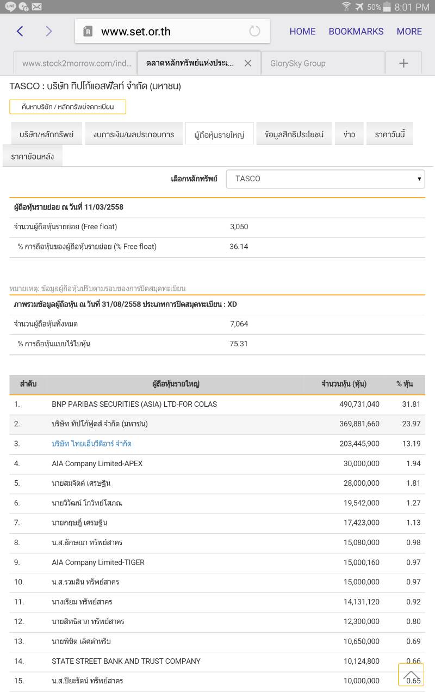The width and height of the screenshot is (435, 697).
Task: Tap the www.set.or.th address field
Action: click(172, 32)
